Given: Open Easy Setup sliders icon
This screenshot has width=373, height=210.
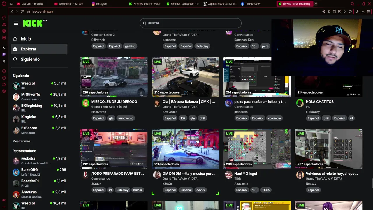Looking at the screenshot, I should 368,12.
